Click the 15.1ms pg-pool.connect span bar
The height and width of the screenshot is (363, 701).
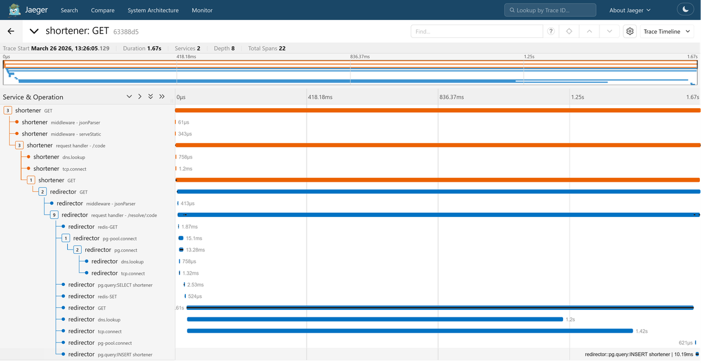[181, 238]
